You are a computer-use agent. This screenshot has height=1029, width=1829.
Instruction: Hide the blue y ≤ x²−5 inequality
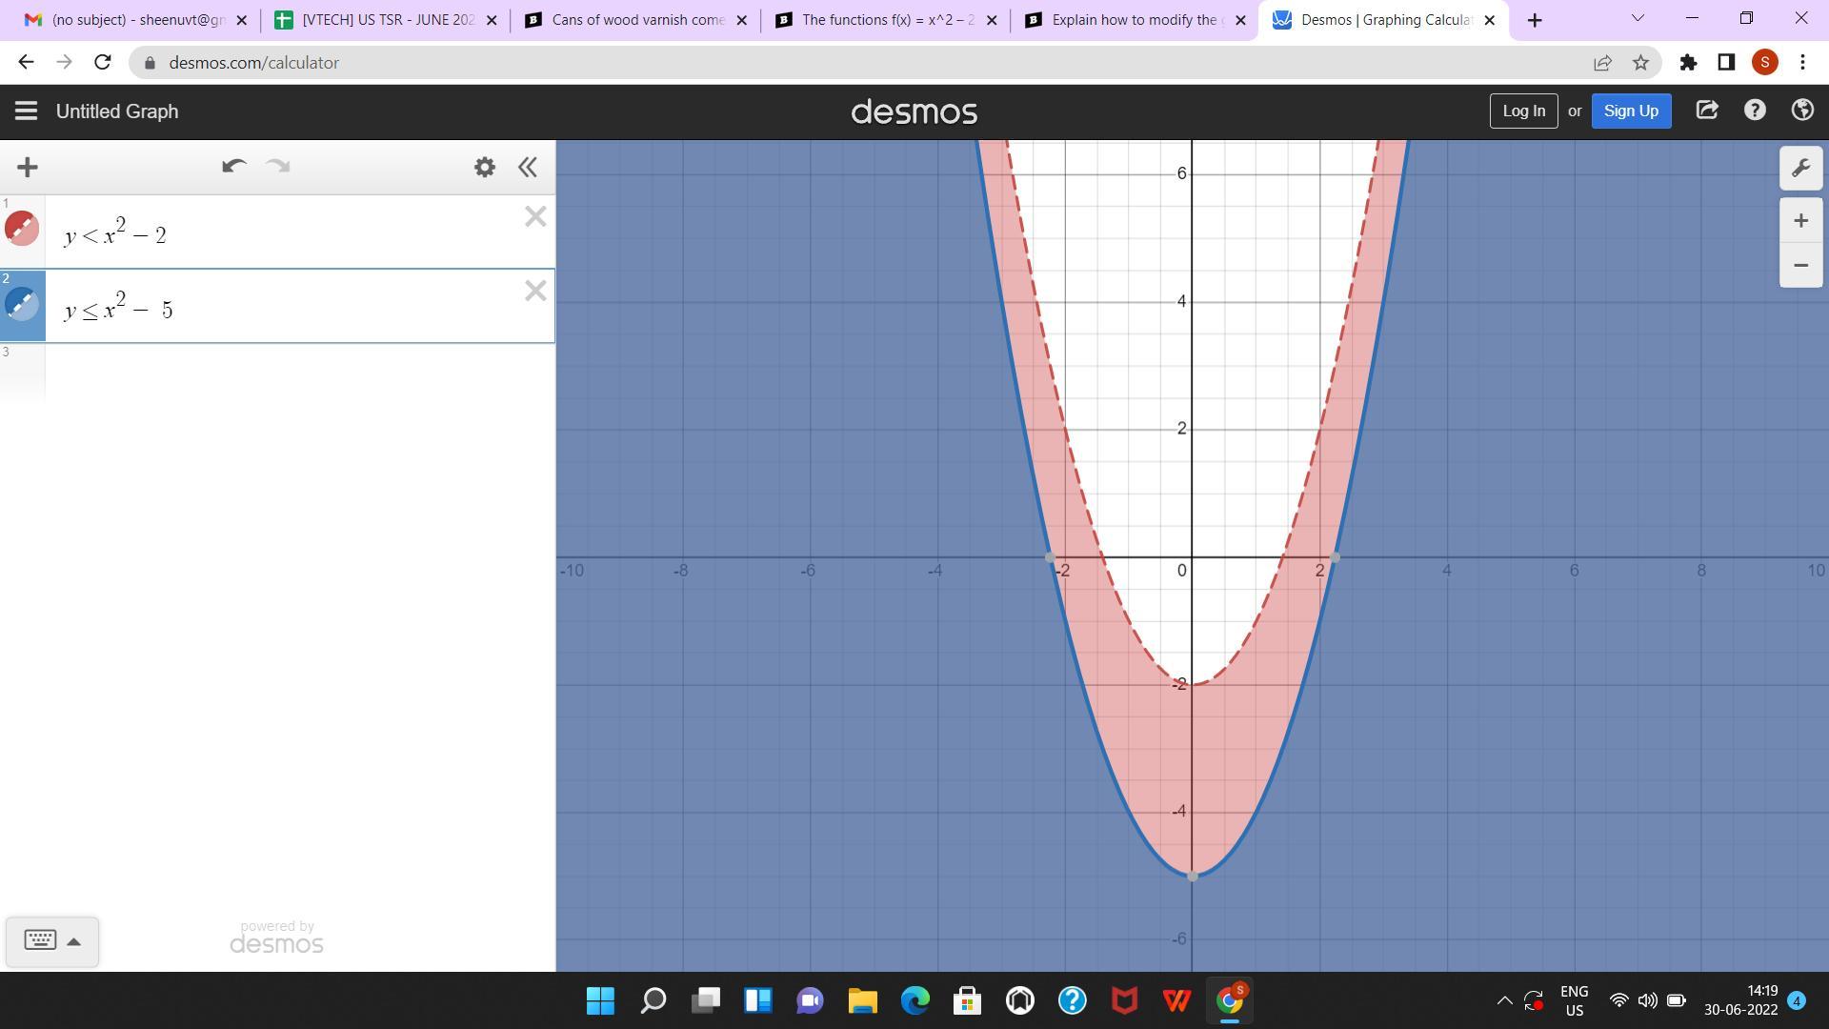click(x=22, y=304)
